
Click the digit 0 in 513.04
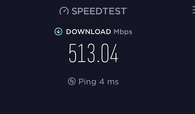tap(105, 53)
